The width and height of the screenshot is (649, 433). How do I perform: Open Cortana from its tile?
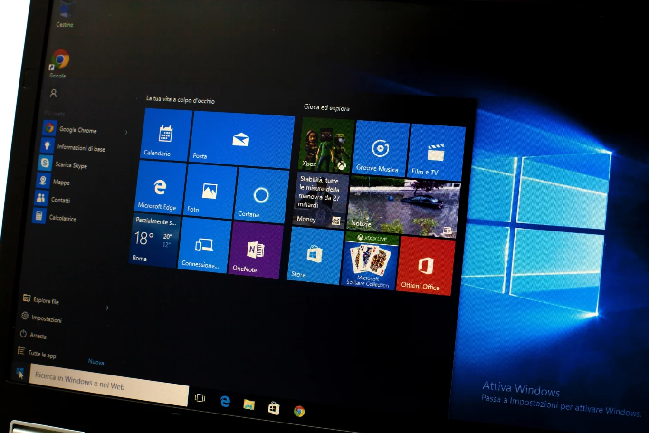click(x=261, y=197)
